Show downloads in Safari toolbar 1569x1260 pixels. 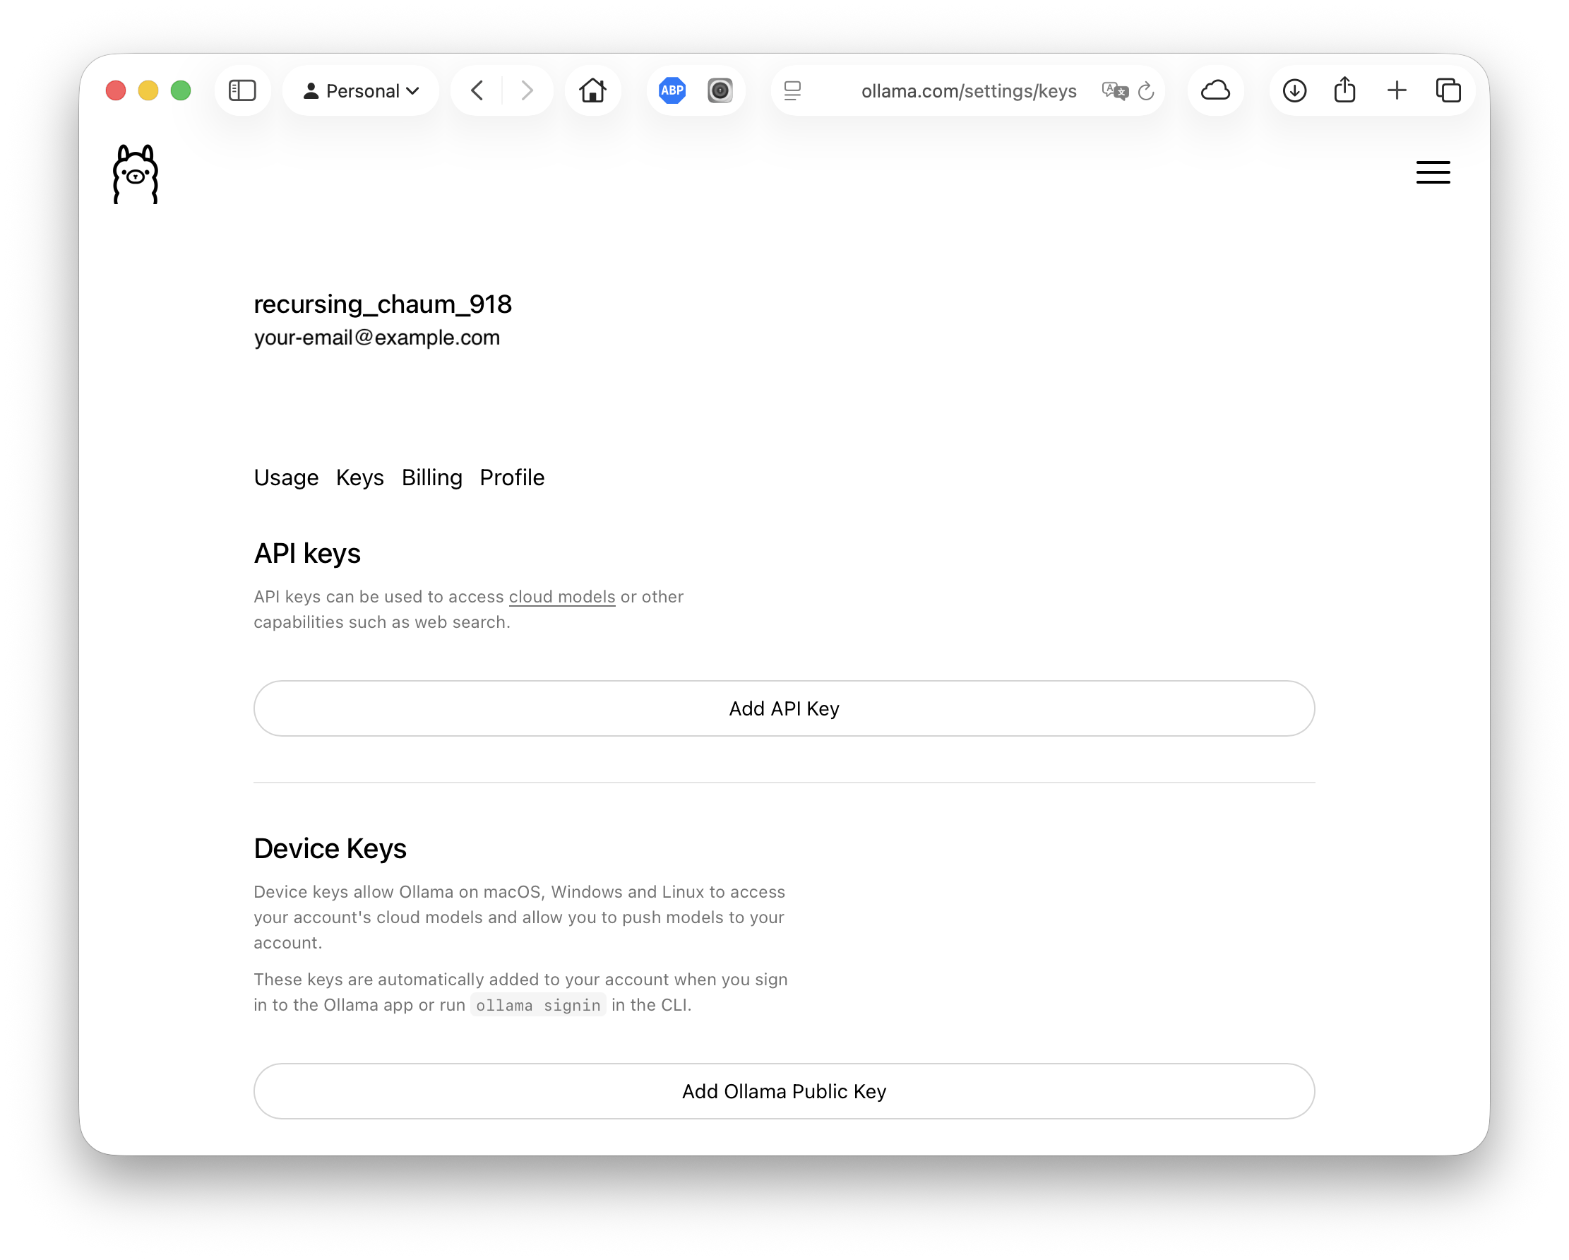tap(1294, 91)
